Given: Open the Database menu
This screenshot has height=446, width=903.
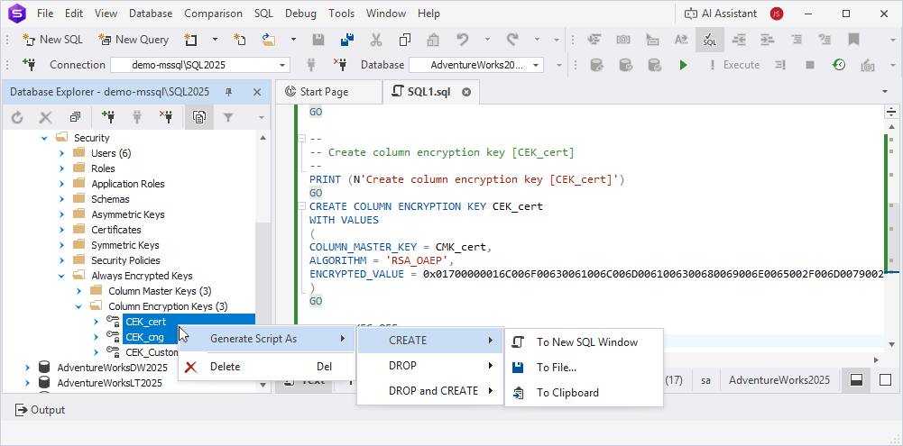Looking at the screenshot, I should 151,14.
